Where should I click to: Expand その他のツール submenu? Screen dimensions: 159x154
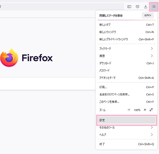[x=126, y=127]
